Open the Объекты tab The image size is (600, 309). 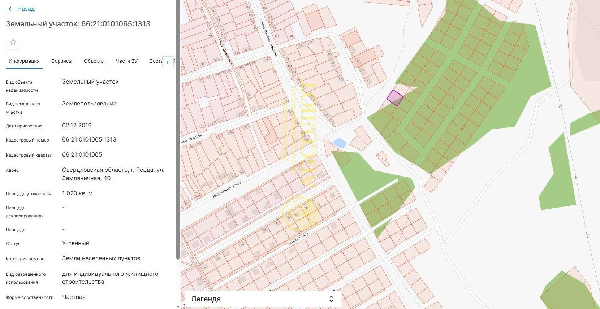94,61
